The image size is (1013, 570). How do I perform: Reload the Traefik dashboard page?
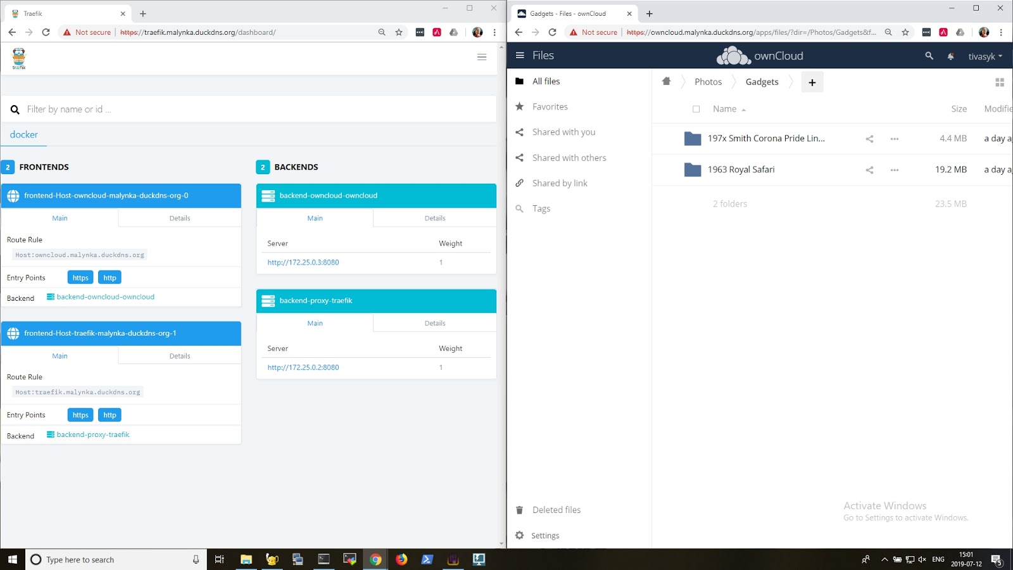coord(46,32)
